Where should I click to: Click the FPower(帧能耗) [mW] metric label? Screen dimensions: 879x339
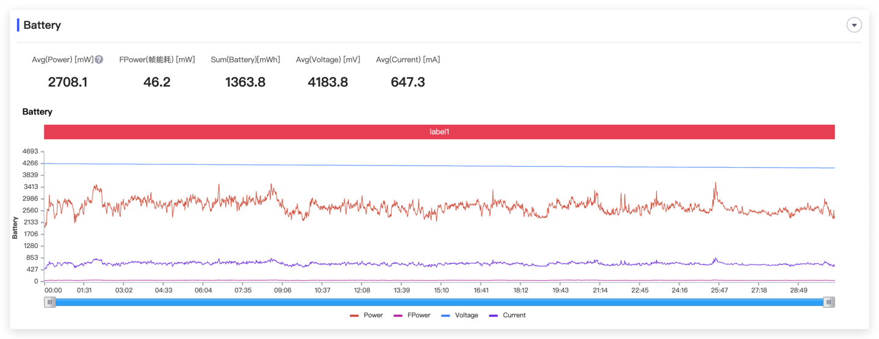(x=157, y=60)
